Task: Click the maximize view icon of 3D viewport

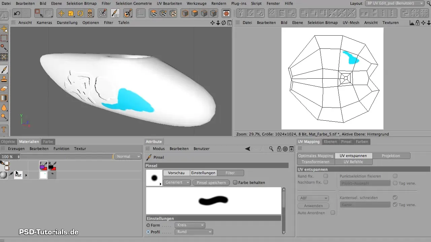Action: [229, 23]
